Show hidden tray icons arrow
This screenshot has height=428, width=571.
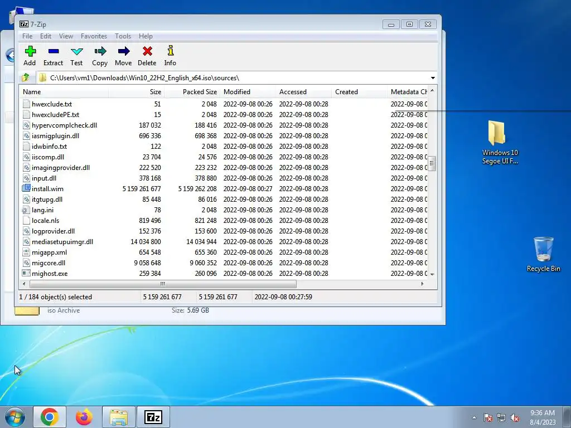point(474,418)
